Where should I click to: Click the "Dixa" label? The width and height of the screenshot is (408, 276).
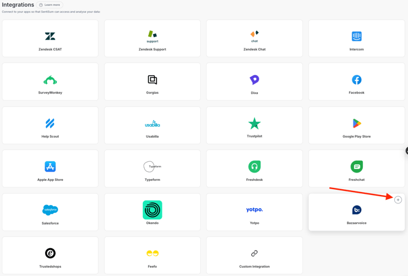[x=254, y=93]
